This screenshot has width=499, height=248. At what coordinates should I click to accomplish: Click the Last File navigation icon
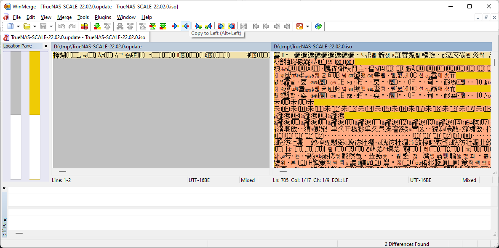pyautogui.click(x=287, y=26)
